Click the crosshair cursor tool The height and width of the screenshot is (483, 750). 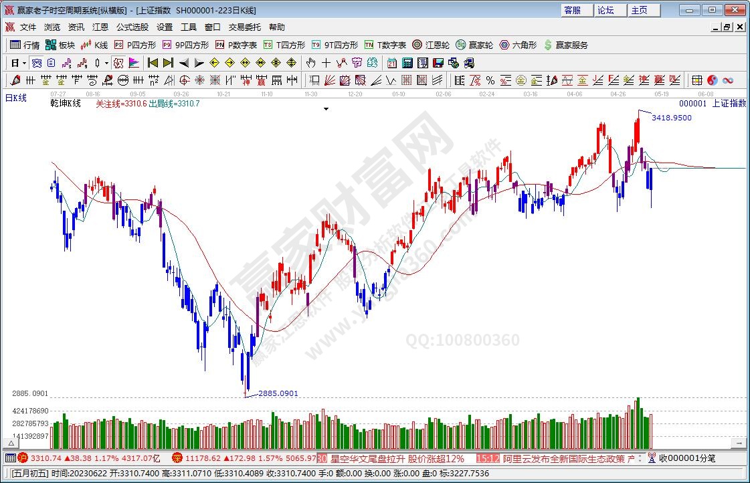pos(326,63)
